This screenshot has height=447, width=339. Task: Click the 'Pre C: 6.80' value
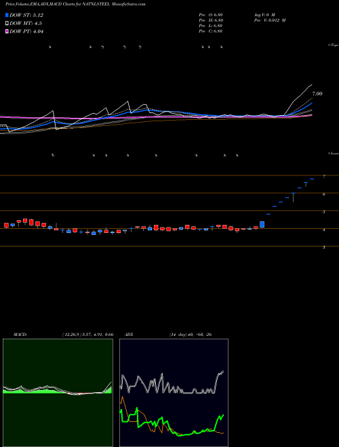(x=211, y=31)
